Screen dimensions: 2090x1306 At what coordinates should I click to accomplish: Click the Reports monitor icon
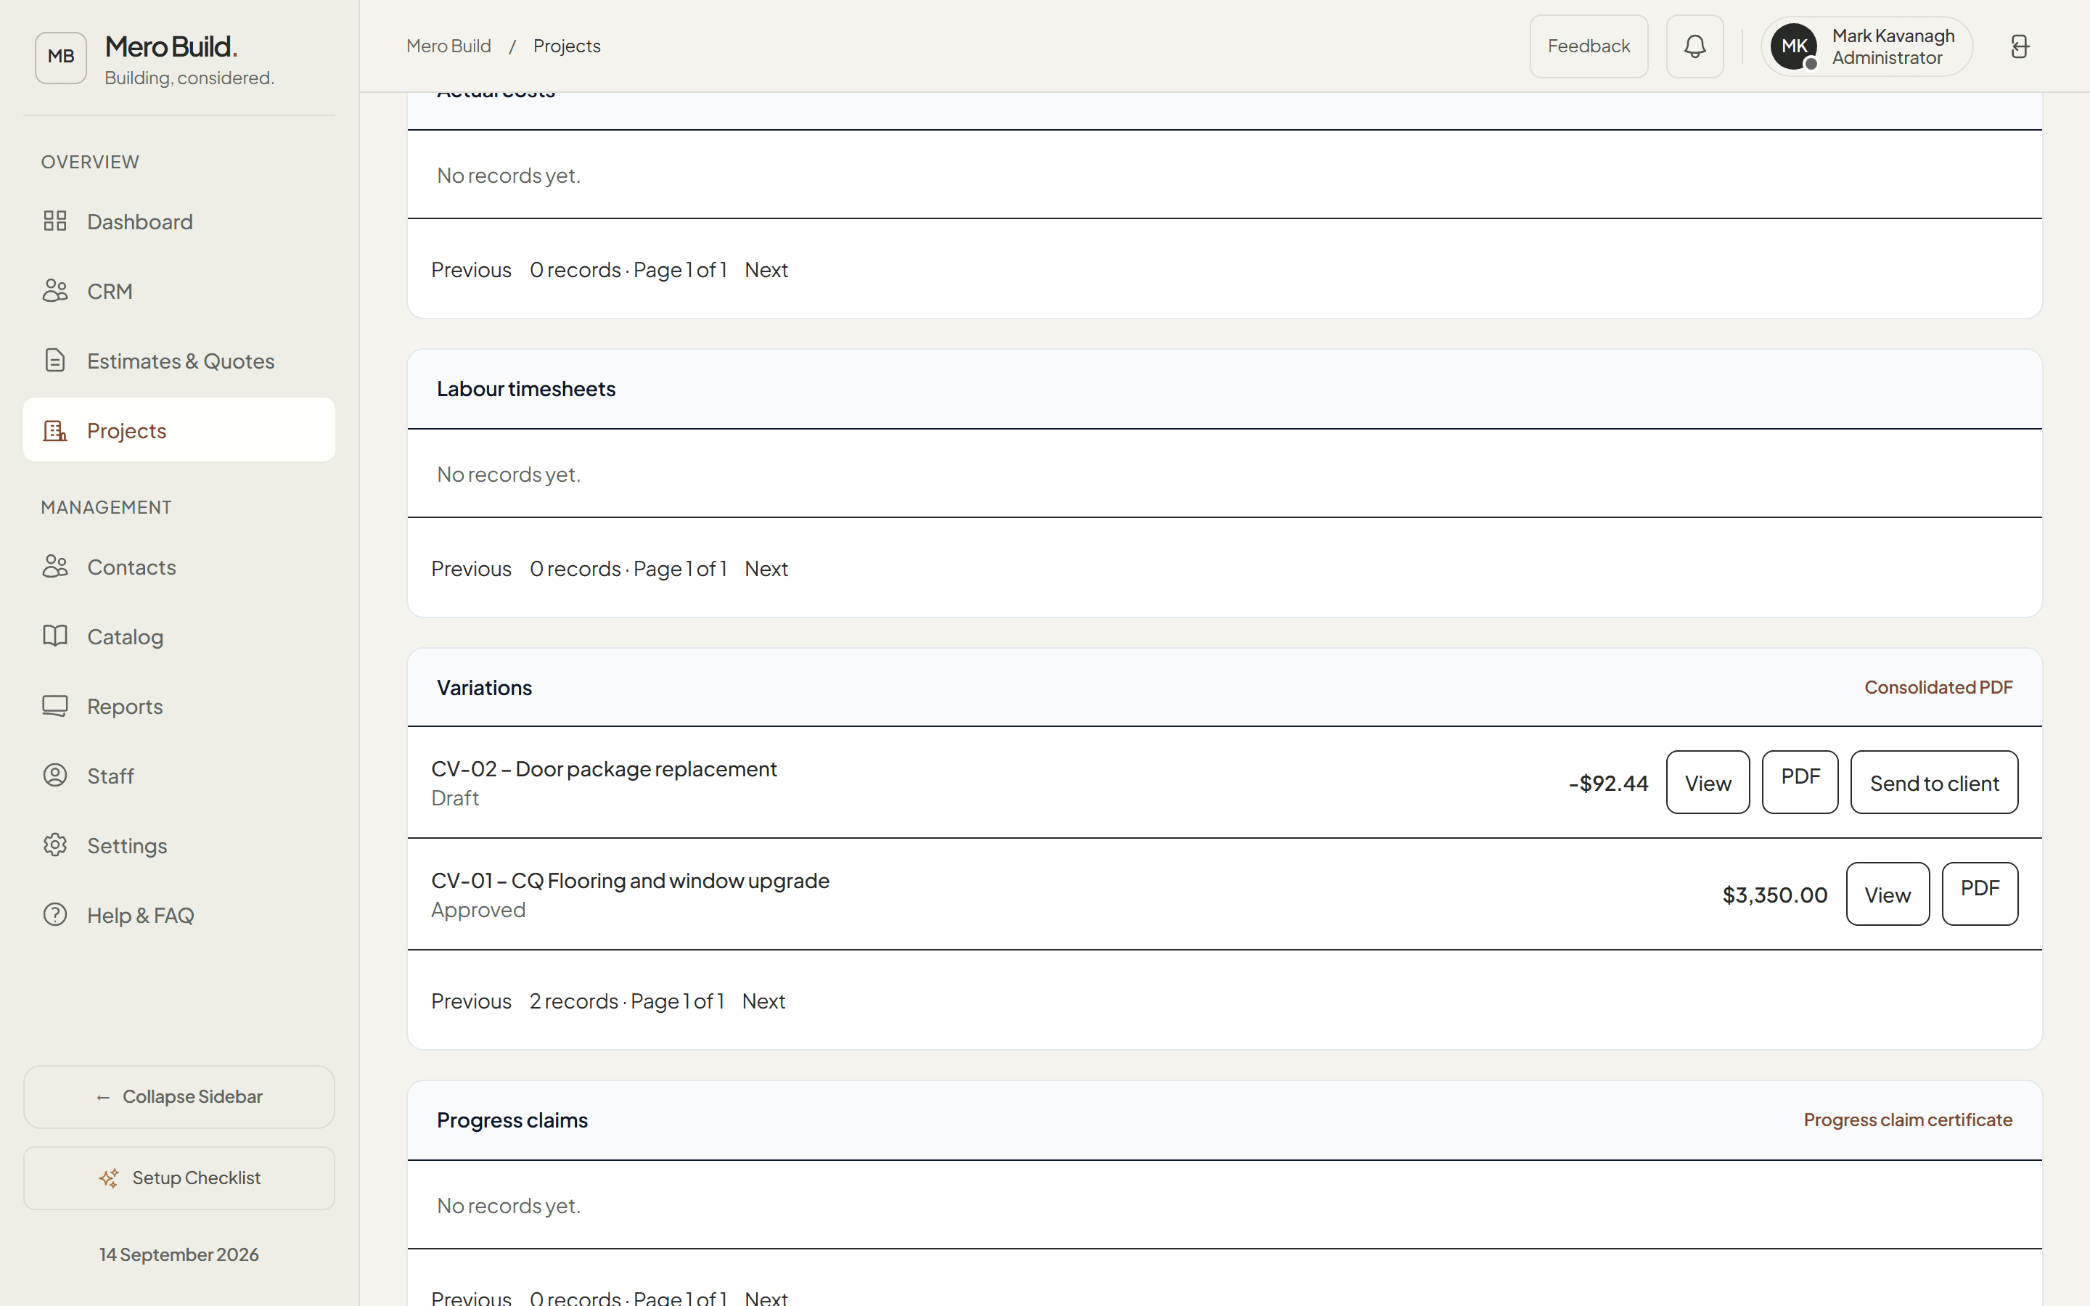pyautogui.click(x=55, y=706)
